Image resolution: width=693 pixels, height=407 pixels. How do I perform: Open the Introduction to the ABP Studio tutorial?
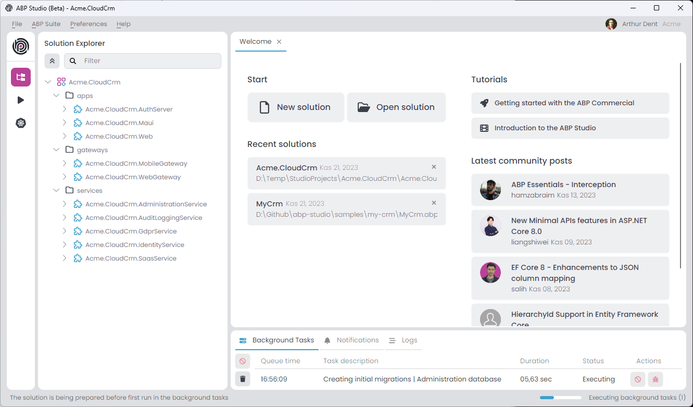tap(570, 128)
